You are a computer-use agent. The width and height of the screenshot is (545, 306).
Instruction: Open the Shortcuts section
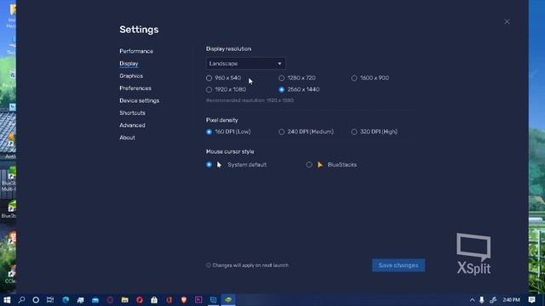pos(133,113)
